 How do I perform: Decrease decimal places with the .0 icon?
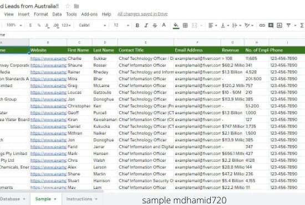47,25
